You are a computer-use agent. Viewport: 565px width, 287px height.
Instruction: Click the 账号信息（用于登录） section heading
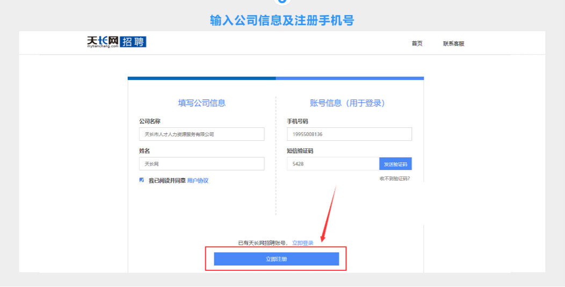coord(347,103)
